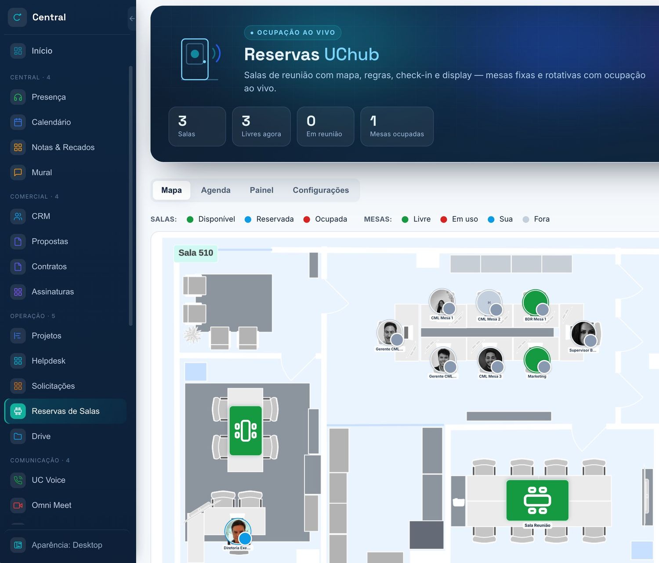Select the green meeting room in Sala 510
The height and width of the screenshot is (563, 659).
(x=246, y=430)
